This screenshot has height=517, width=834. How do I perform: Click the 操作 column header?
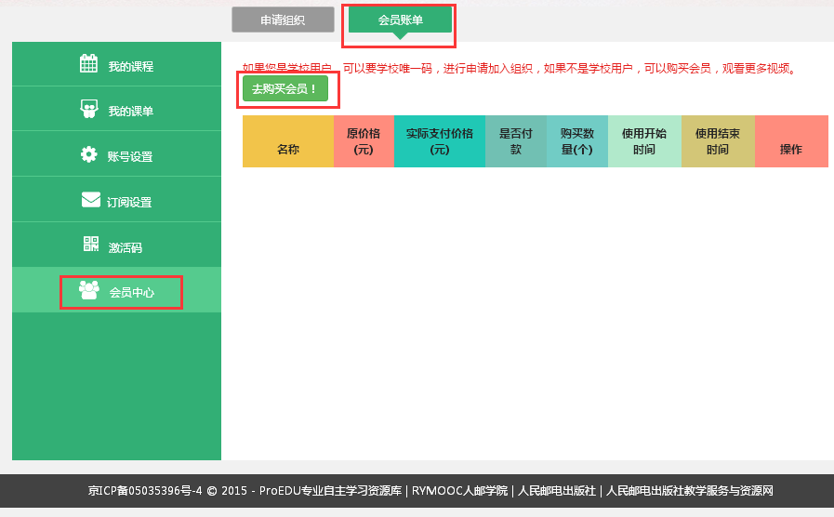(x=791, y=141)
